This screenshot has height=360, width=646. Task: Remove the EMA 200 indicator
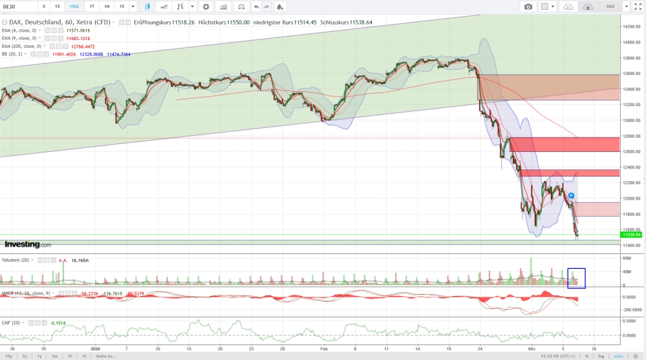pyautogui.click(x=65, y=47)
